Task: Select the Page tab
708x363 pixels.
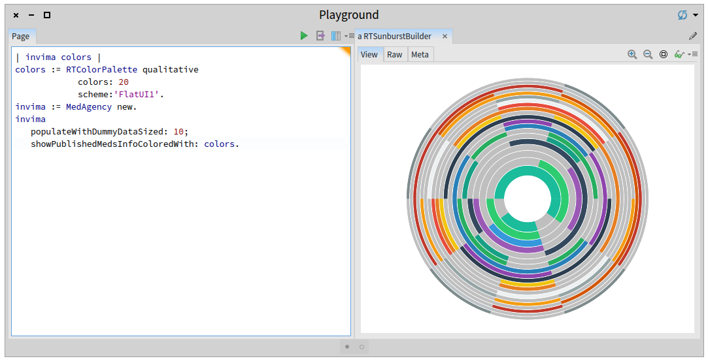Action: point(21,37)
